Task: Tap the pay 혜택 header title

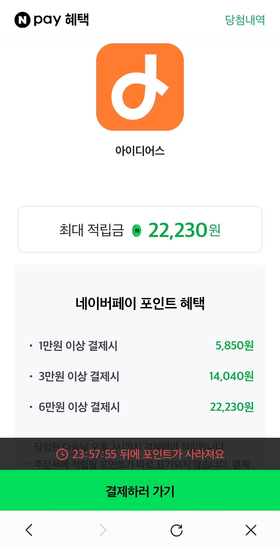Action: (61, 20)
